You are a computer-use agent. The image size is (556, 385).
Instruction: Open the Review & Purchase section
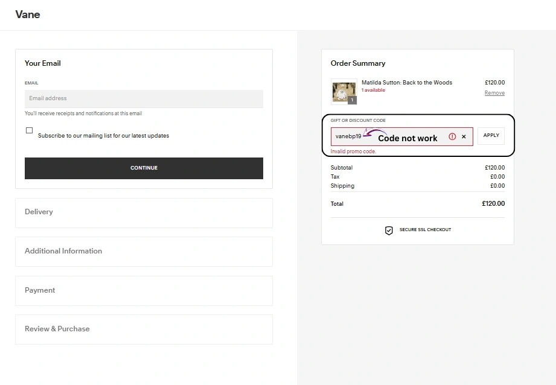click(144, 329)
